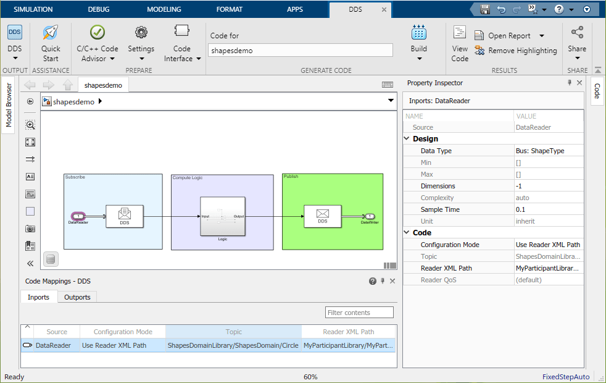Open the Quick Start rocket icon
The image size is (606, 383).
pyautogui.click(x=51, y=33)
